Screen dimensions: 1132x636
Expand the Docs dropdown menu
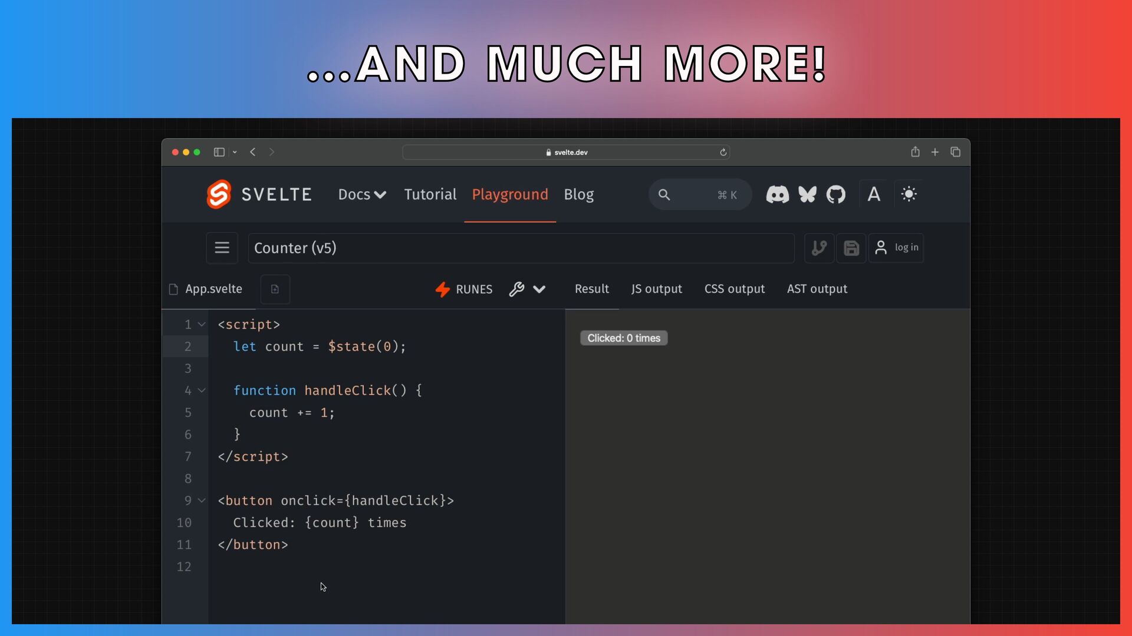362,194
